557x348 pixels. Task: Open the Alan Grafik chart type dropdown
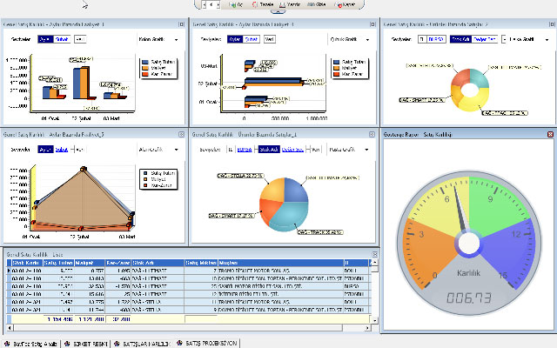[177, 149]
